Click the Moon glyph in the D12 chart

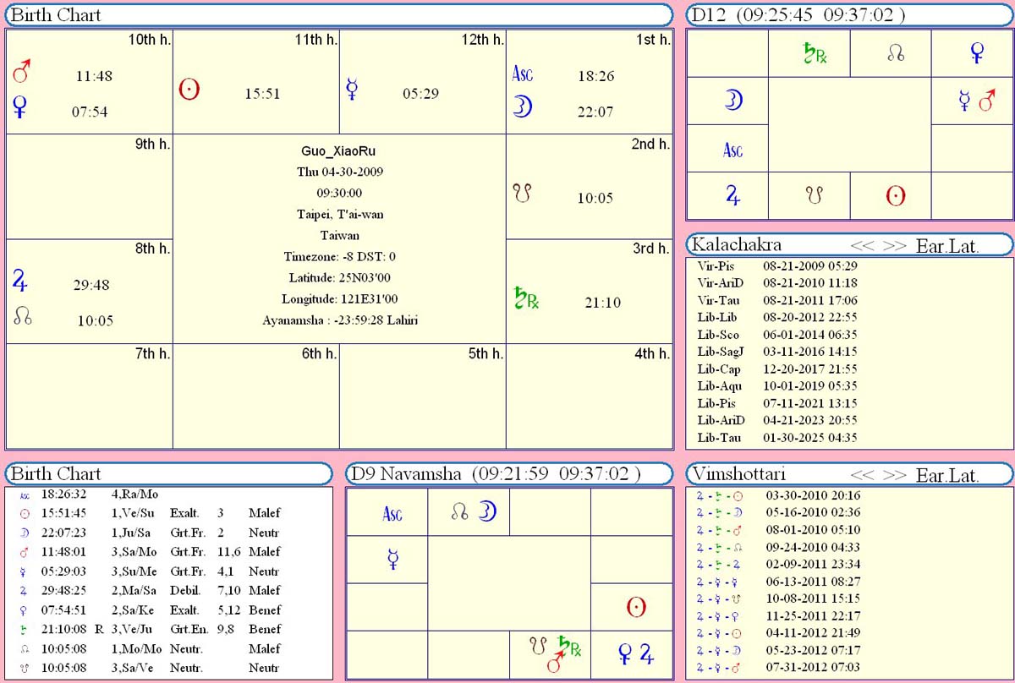(x=733, y=101)
